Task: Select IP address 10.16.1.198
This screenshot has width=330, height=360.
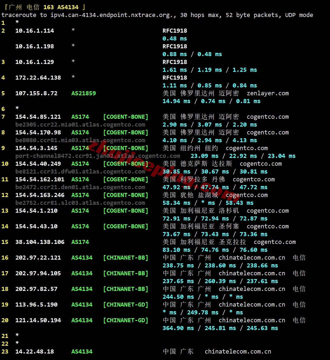Action: point(35,46)
